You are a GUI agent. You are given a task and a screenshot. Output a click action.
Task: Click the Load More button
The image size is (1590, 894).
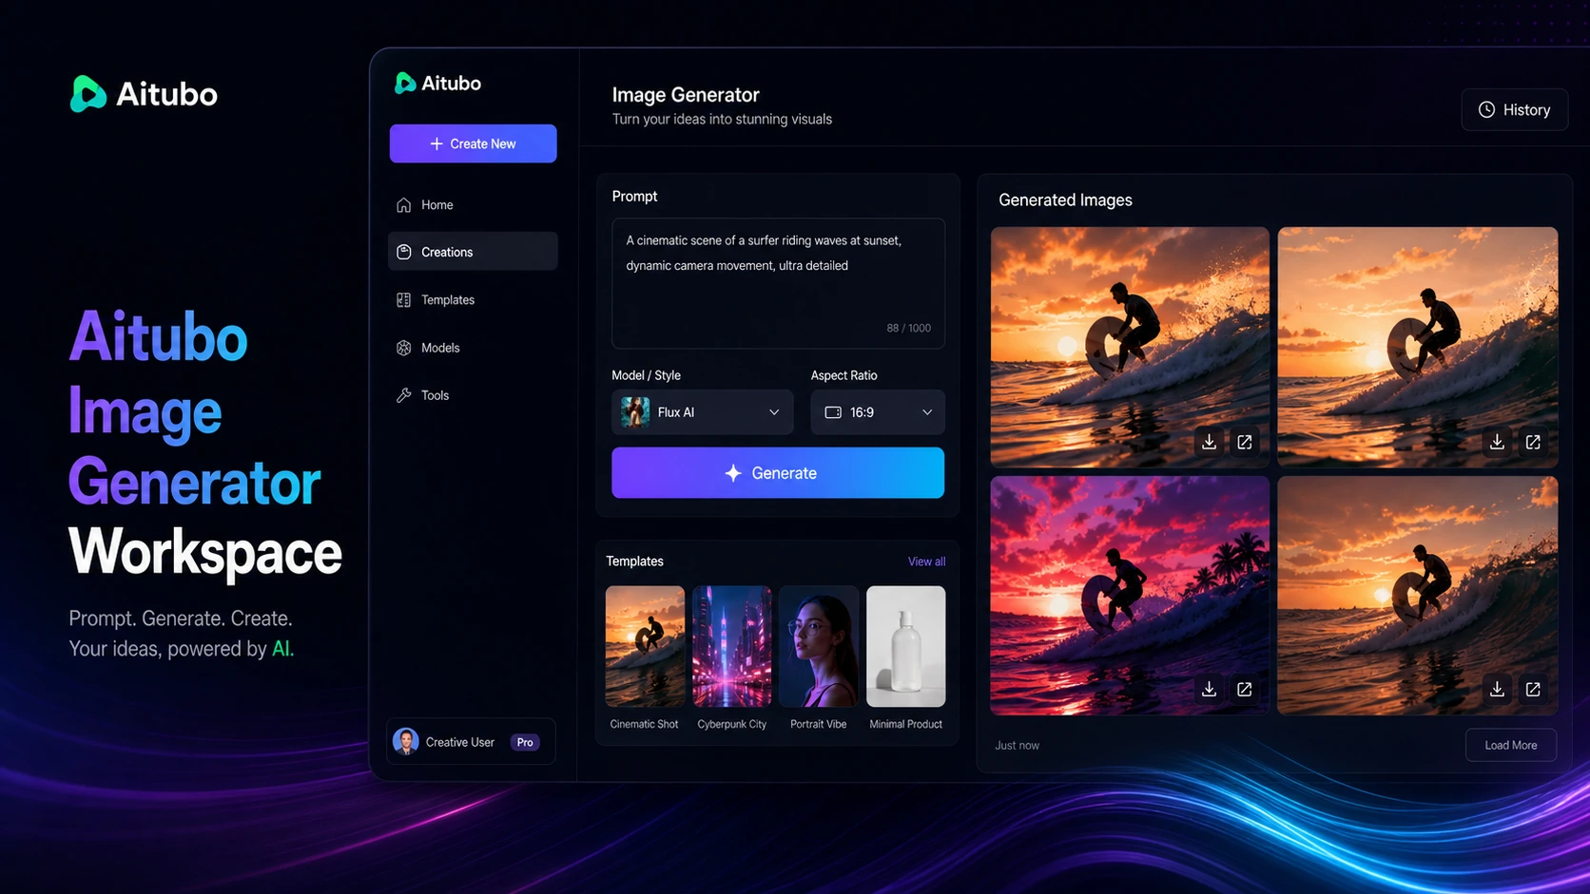pos(1510,745)
